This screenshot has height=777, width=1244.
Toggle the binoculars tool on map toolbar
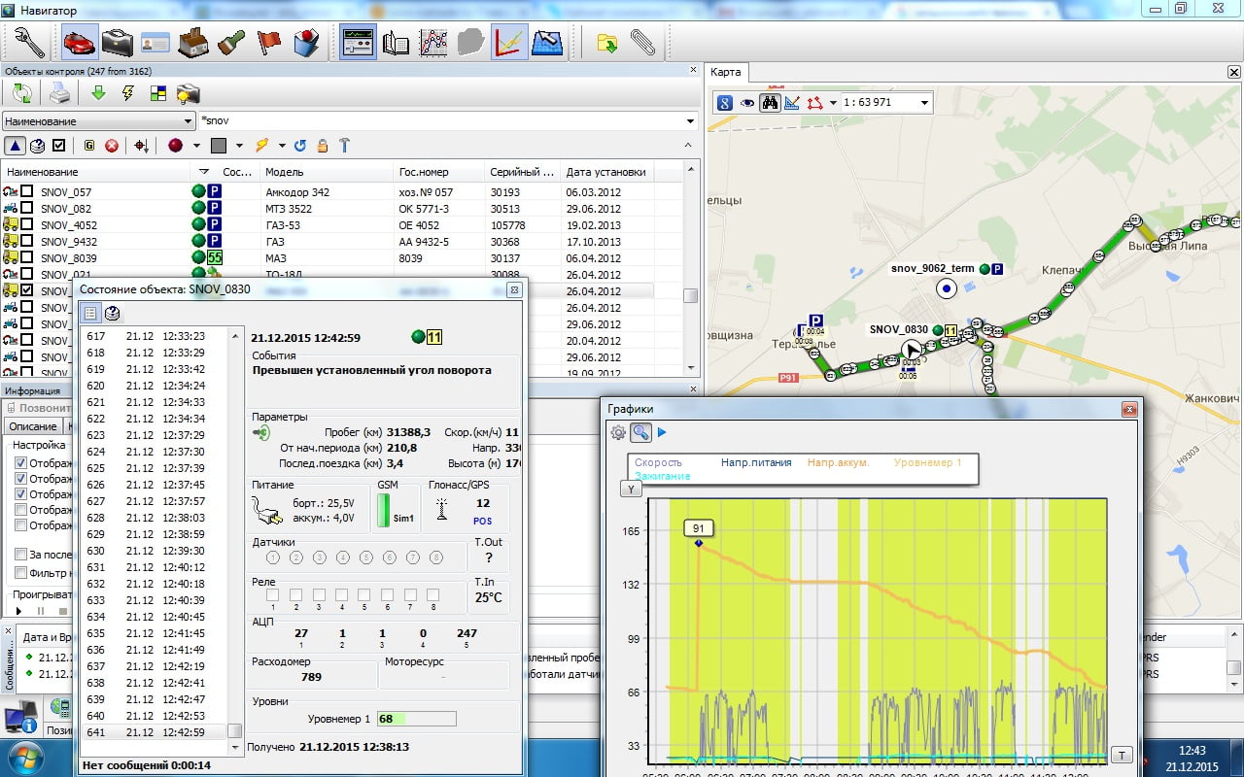click(x=770, y=102)
